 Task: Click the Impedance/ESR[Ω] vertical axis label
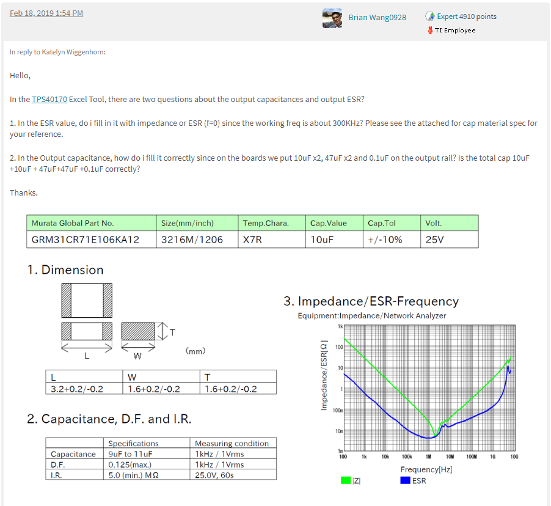[324, 375]
